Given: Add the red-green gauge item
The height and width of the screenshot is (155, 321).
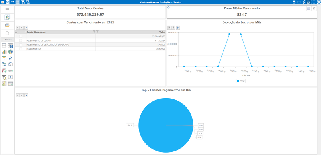Looking at the screenshot, I should point(4,70).
